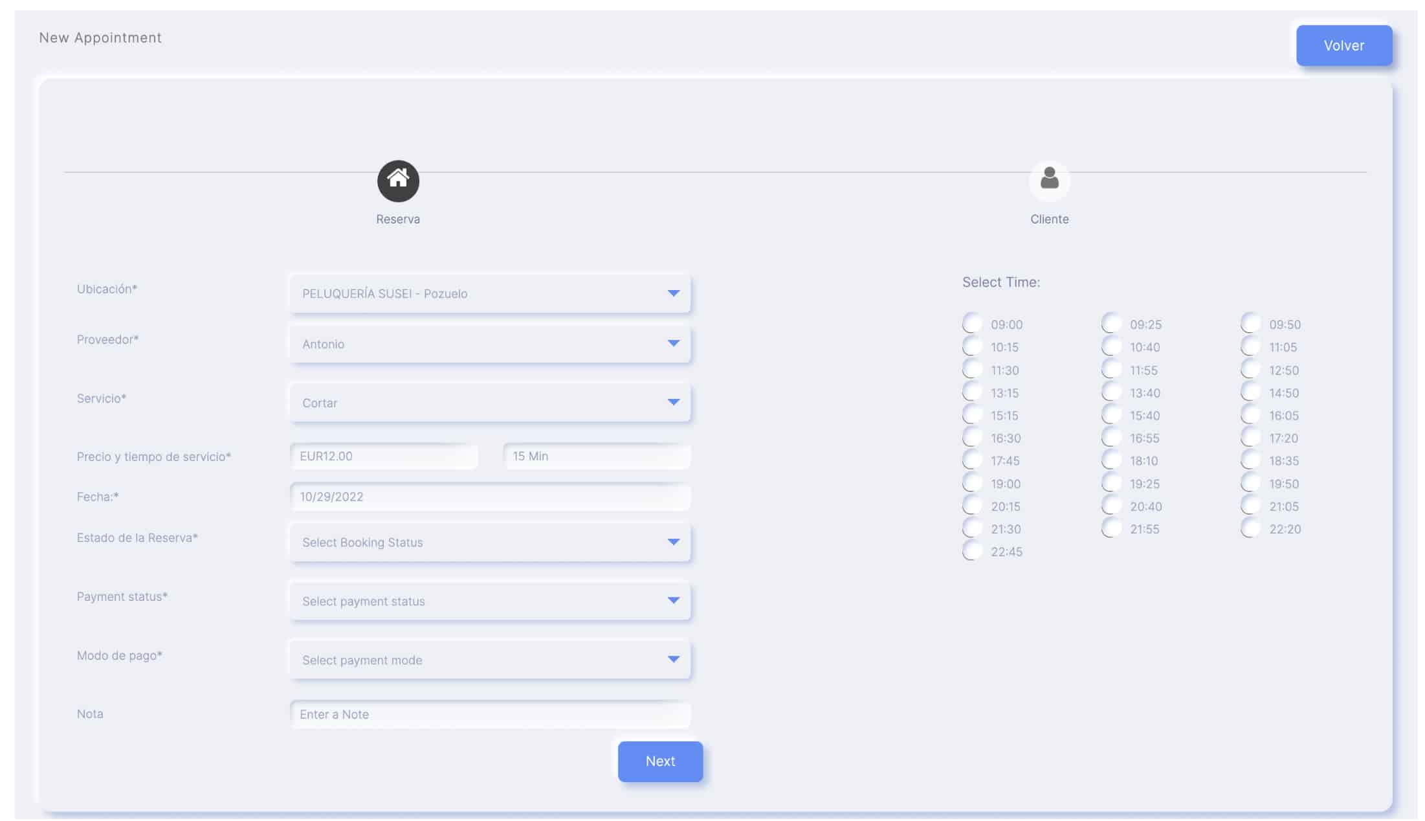
Task: Select the 09:50 time slot
Action: click(x=1250, y=323)
